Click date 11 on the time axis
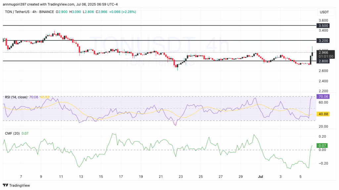The height and width of the screenshot is (190, 339). 61,177
